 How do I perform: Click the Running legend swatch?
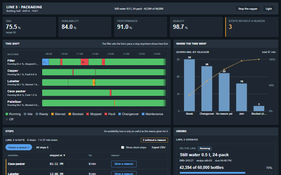point(7,114)
